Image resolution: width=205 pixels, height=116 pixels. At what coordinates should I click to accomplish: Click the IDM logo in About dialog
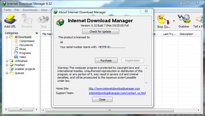pyautogui.click(x=60, y=22)
